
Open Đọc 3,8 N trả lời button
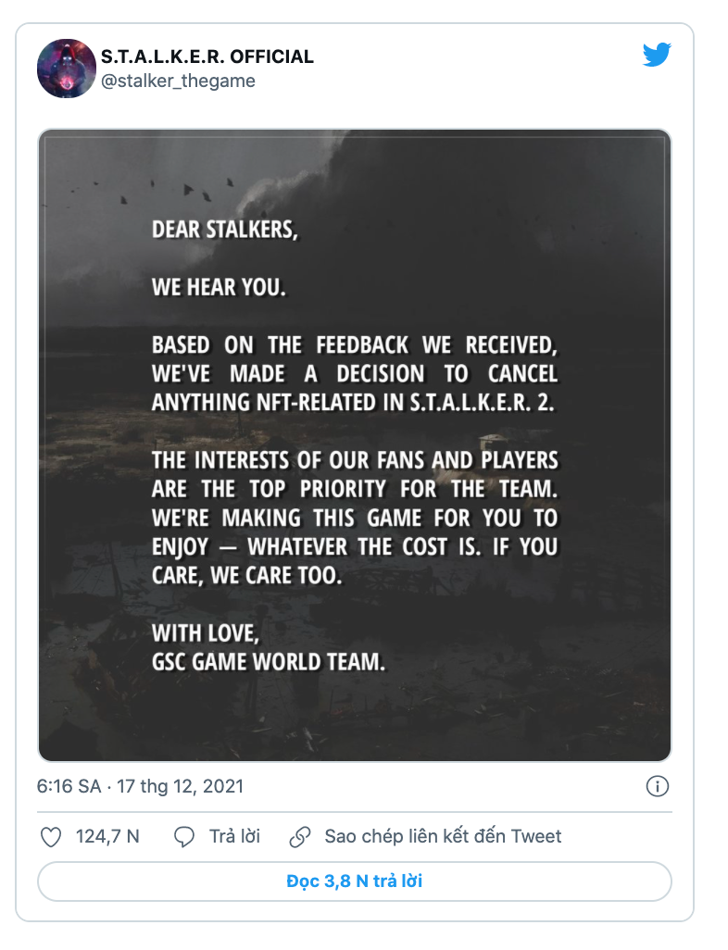[354, 881]
